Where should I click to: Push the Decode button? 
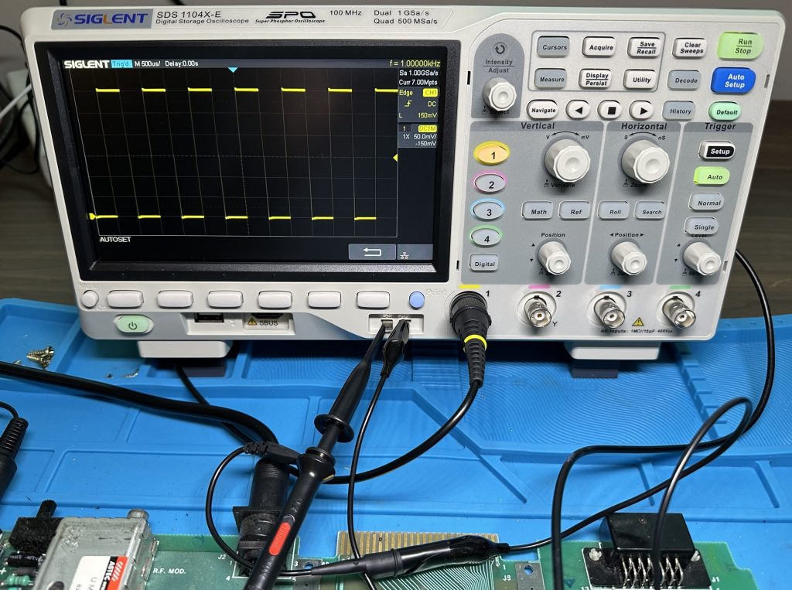(x=685, y=80)
